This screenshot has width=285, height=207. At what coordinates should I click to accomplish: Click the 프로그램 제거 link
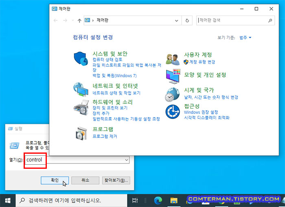click(x=105, y=136)
